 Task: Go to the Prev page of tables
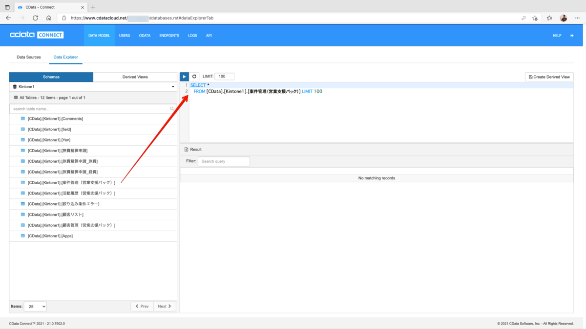coord(142,306)
